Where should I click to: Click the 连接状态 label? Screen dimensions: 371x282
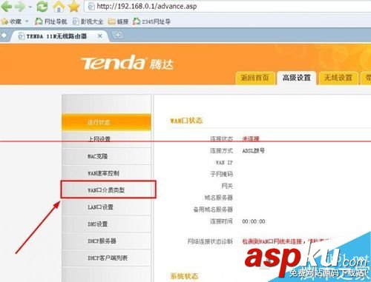[221, 139]
